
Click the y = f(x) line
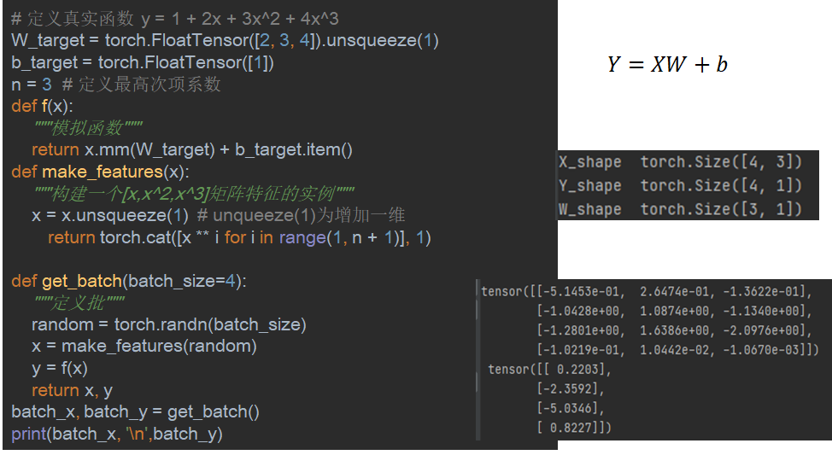(60, 368)
